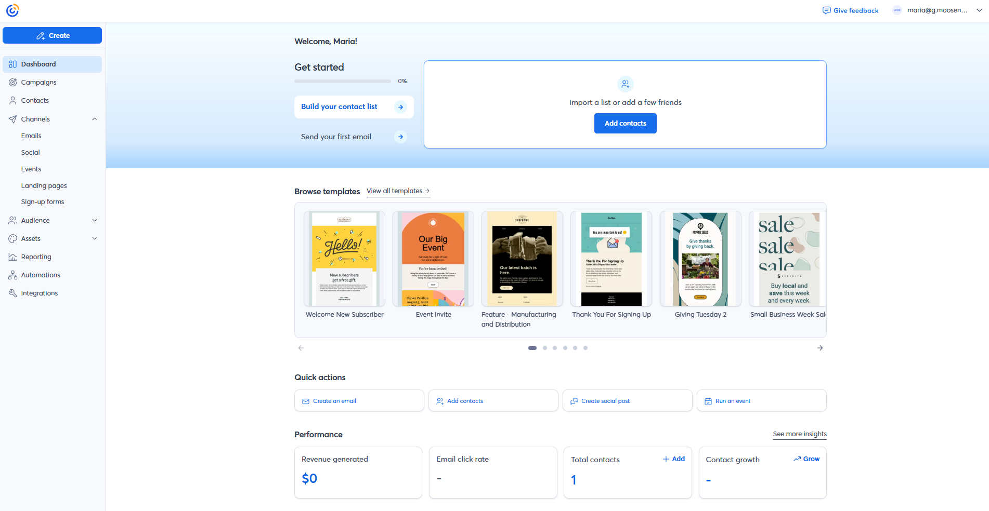Open the Event Invite template thumbnail
Viewport: 989px width, 511px height.
pos(433,259)
